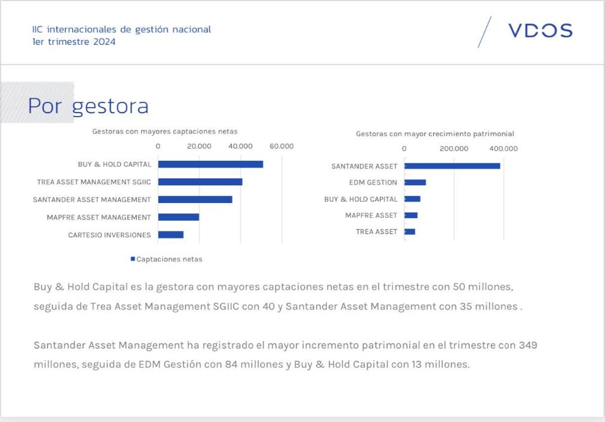
Task: Click the '60.000' axis value
Action: coord(282,146)
